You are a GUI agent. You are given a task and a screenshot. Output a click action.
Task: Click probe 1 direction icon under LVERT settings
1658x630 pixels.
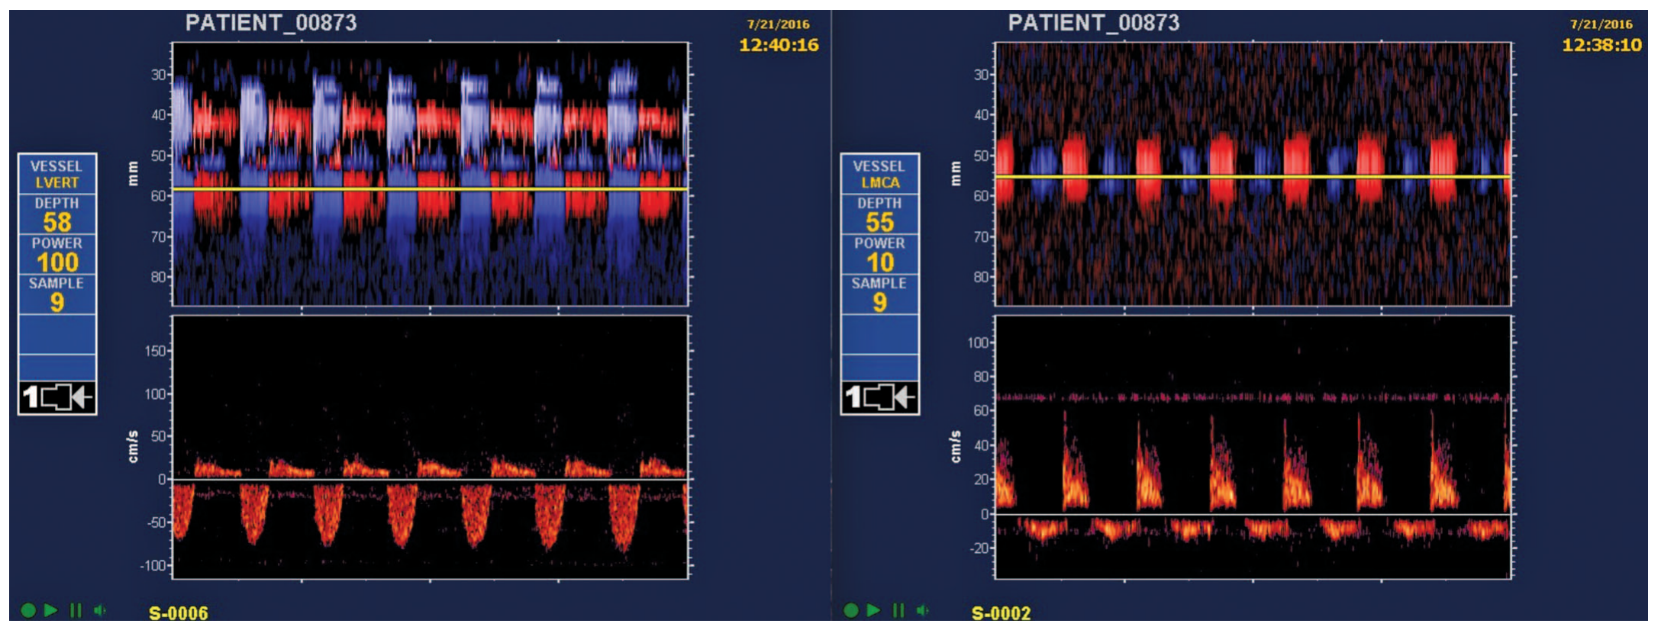[x=57, y=397]
